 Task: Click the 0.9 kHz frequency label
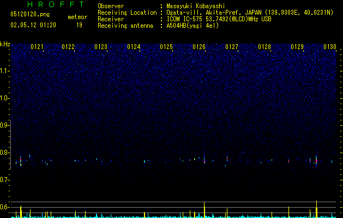click(x=5, y=125)
